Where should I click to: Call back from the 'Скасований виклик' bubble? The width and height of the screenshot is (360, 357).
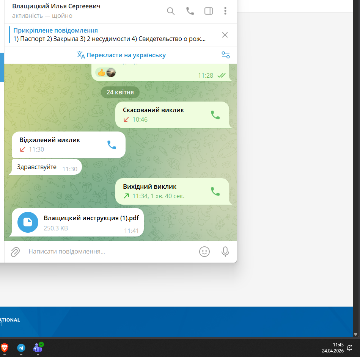[215, 115]
